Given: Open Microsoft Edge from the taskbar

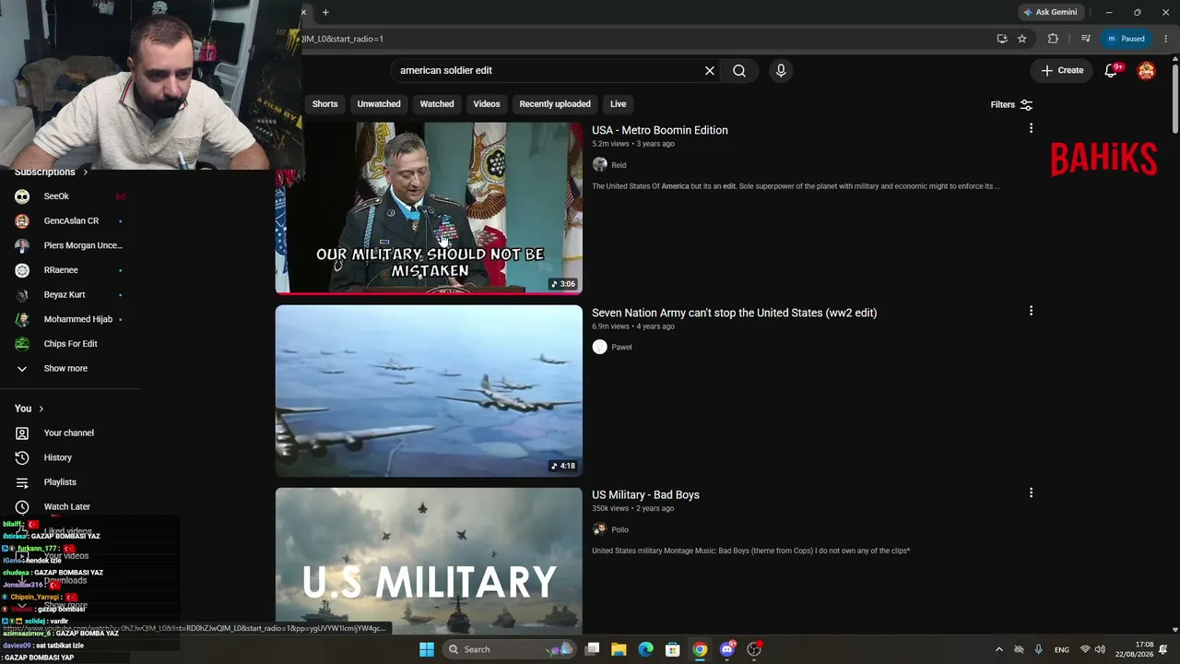Looking at the screenshot, I should pyautogui.click(x=646, y=649).
